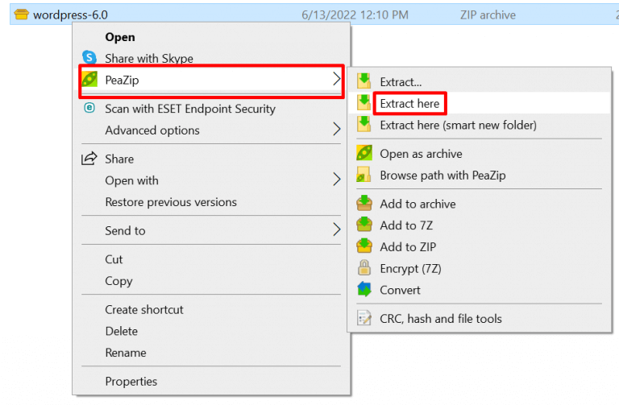Expand the Advanced options submenu arrow
Viewport: 619px width, 405px height.
pos(336,130)
